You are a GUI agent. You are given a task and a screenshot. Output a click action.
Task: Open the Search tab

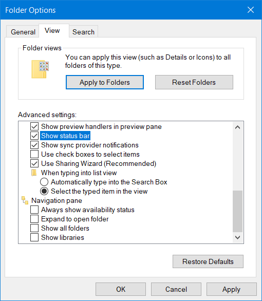tap(84, 32)
